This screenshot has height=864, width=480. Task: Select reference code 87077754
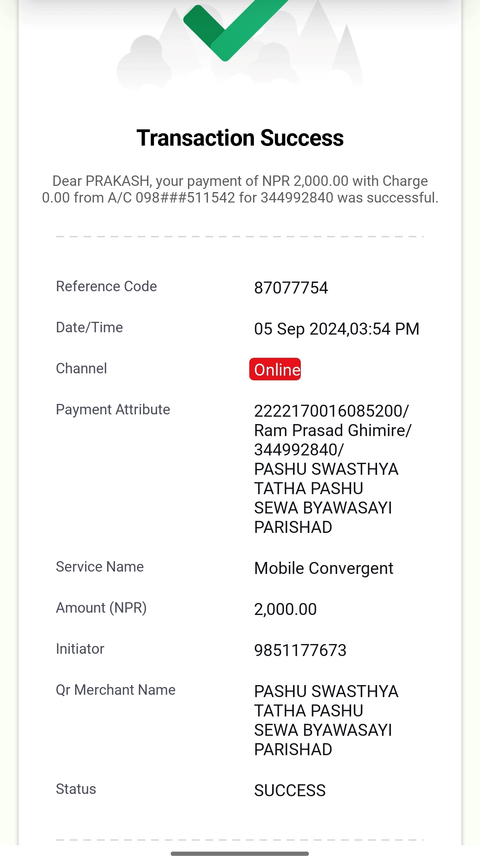pos(291,288)
